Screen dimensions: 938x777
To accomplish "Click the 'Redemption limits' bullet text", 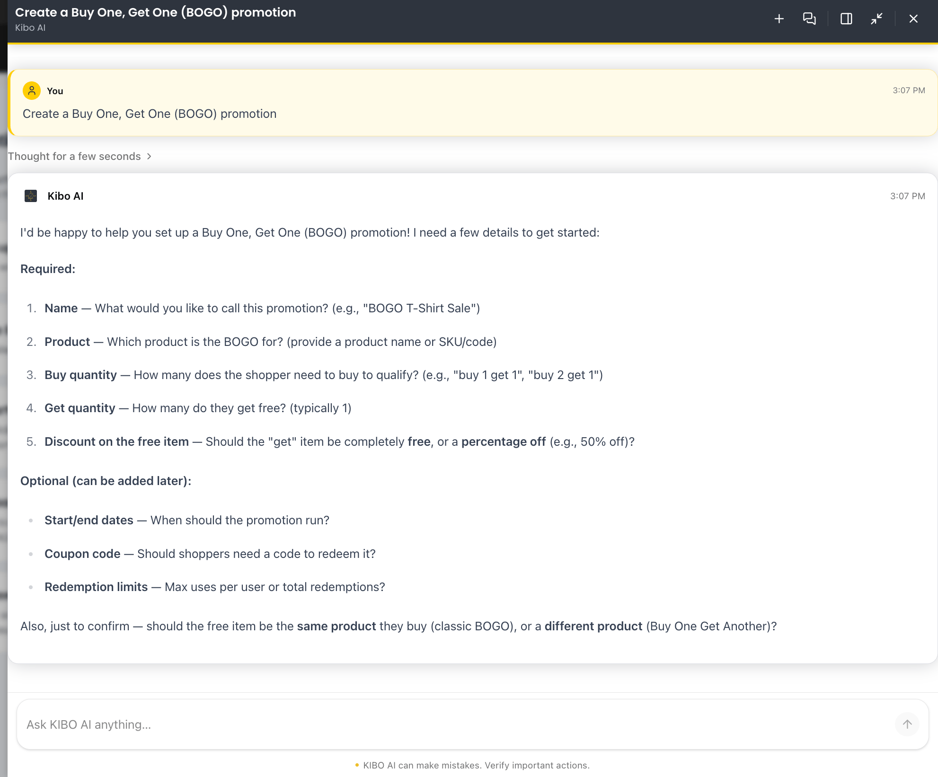I will [215, 587].
